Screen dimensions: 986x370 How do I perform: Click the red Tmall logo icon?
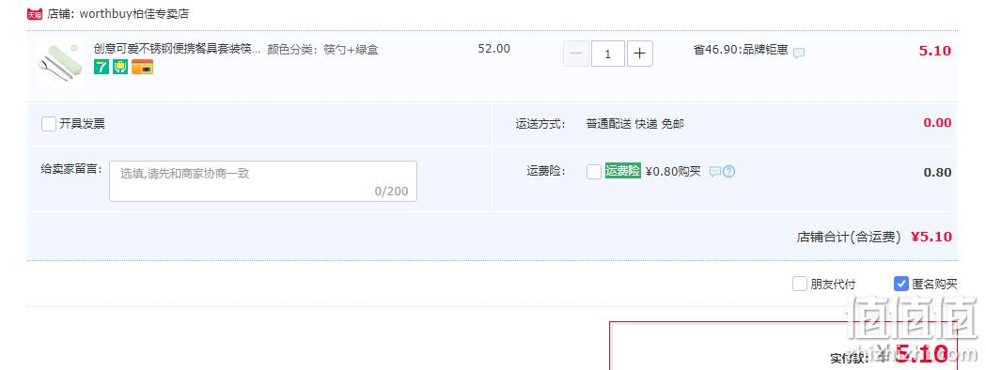[x=35, y=14]
